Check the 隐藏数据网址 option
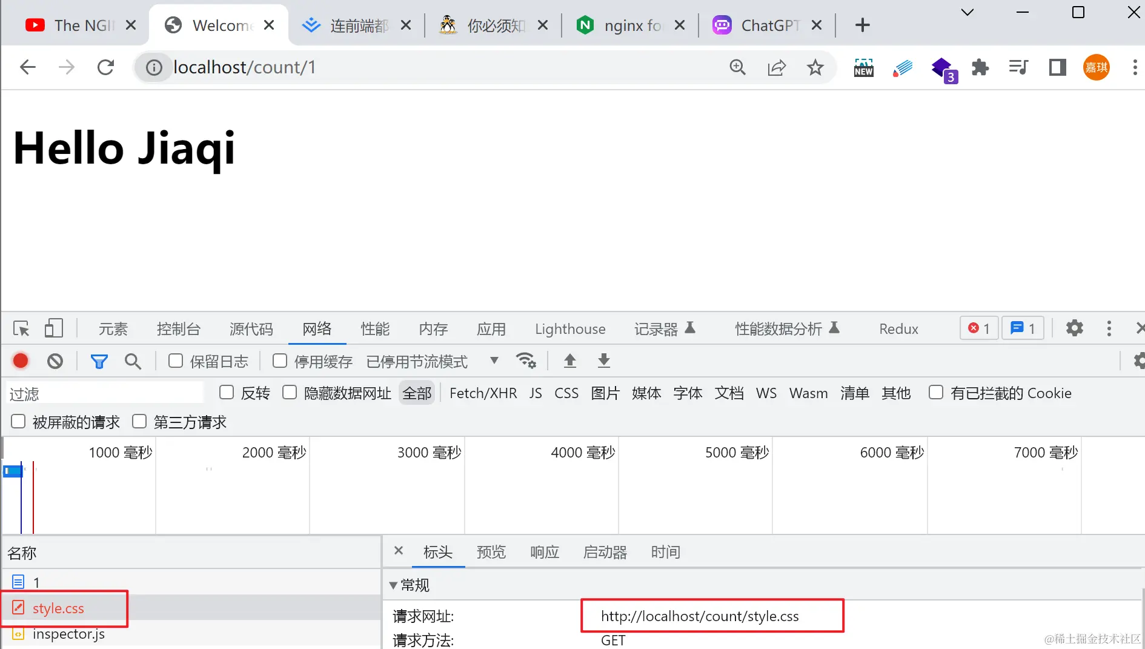This screenshot has height=649, width=1145. pos(290,393)
